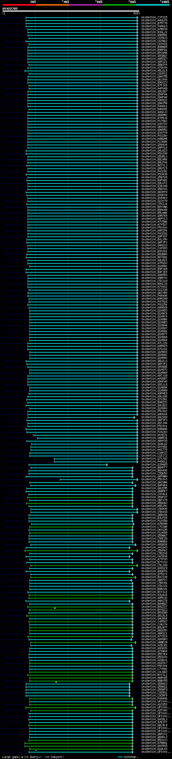
Task: Click alignment bar of UniRef100_P50303
Action: (99, 479)
